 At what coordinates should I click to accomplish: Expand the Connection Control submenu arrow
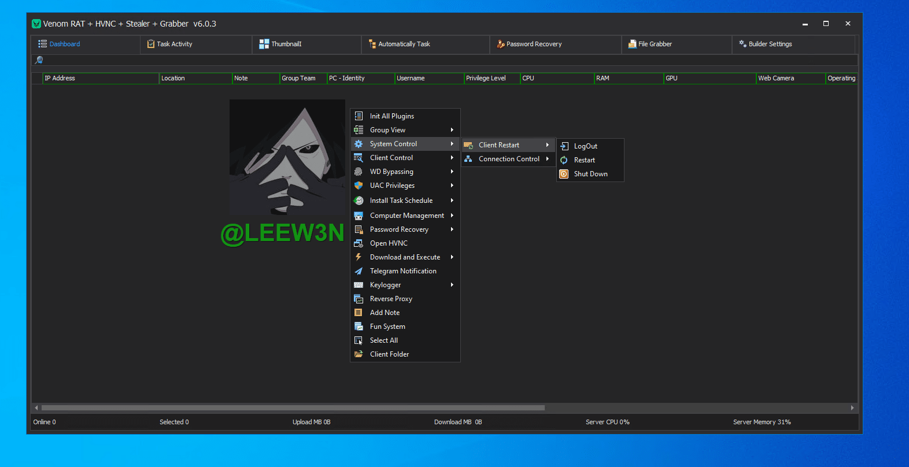point(548,159)
